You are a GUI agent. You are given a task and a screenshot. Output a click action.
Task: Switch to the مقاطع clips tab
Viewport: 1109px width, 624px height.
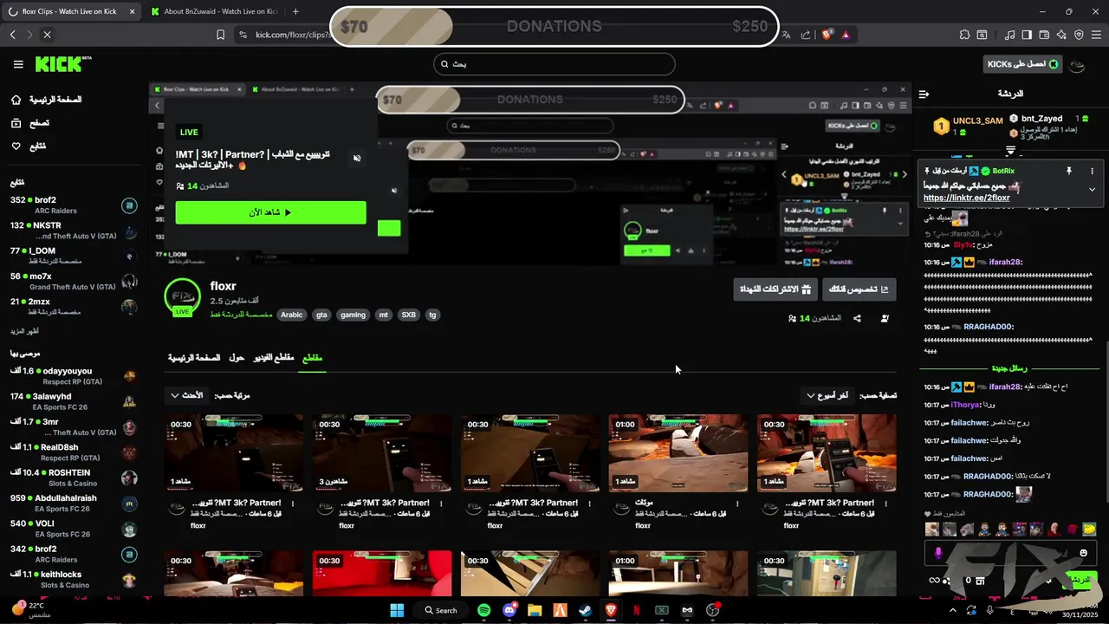pyautogui.click(x=312, y=358)
